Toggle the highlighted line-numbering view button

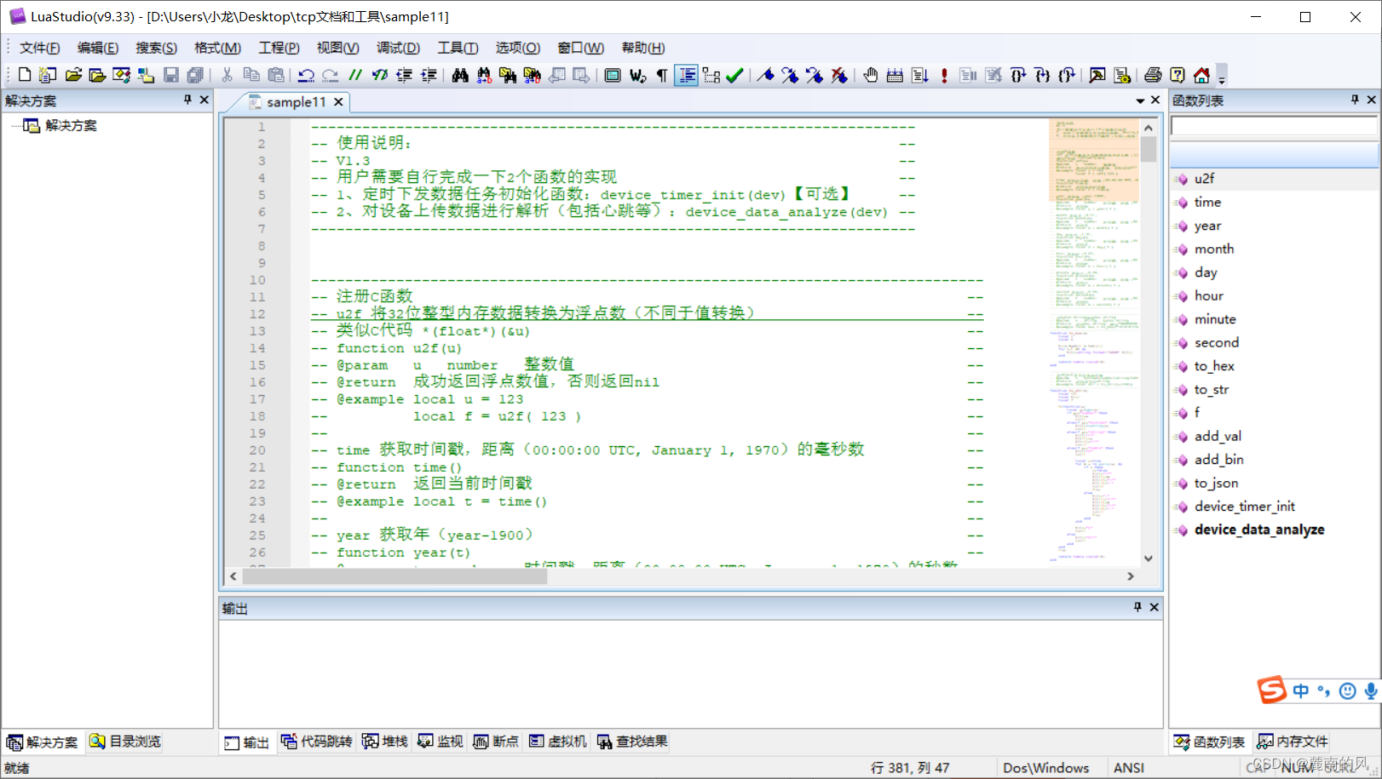(687, 76)
